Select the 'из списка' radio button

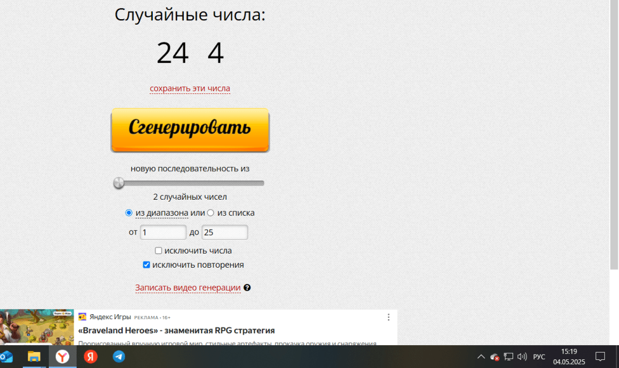tap(210, 213)
